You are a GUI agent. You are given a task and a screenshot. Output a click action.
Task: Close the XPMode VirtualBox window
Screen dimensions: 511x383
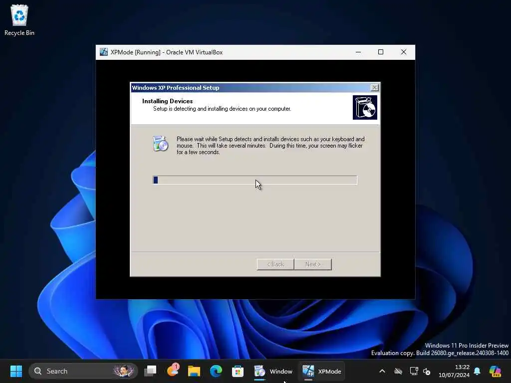[x=403, y=52]
